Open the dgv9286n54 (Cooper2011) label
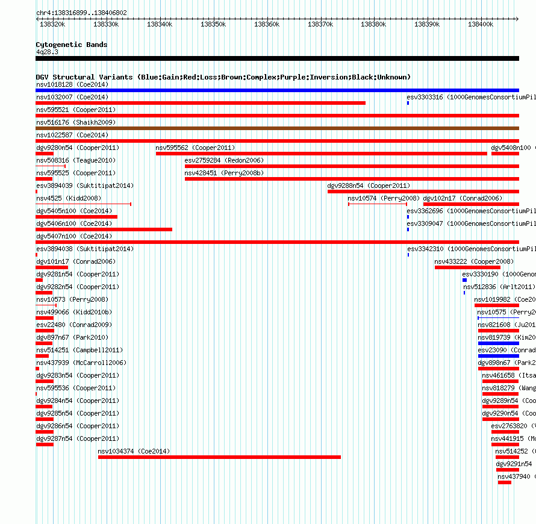The width and height of the screenshot is (536, 524). [78, 426]
